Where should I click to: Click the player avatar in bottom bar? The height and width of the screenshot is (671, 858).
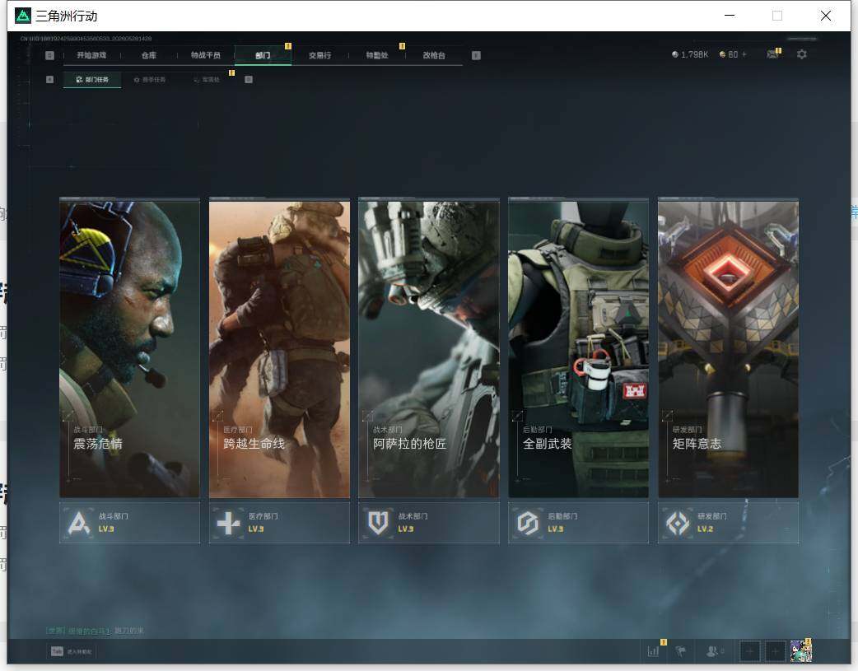[800, 650]
